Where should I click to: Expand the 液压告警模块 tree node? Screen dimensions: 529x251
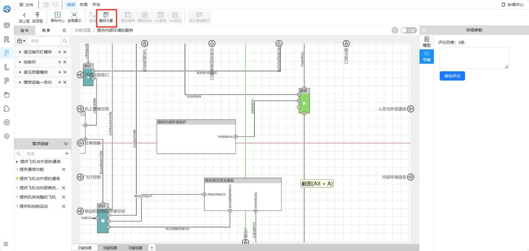point(20,72)
